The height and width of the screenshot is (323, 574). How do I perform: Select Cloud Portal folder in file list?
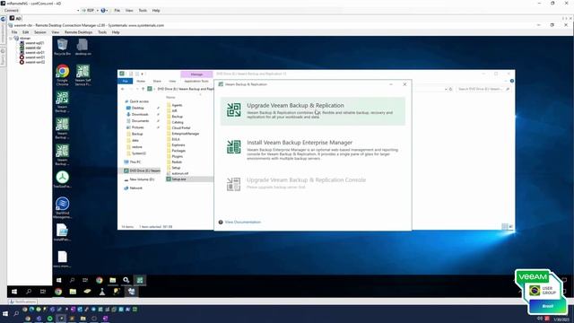coord(181,127)
